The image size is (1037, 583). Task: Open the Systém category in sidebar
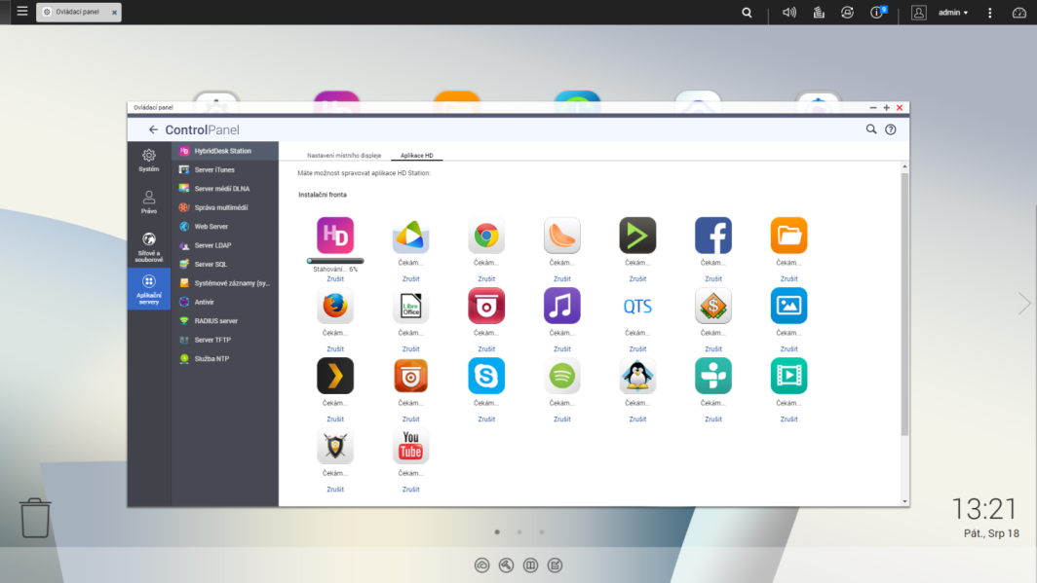pos(149,161)
